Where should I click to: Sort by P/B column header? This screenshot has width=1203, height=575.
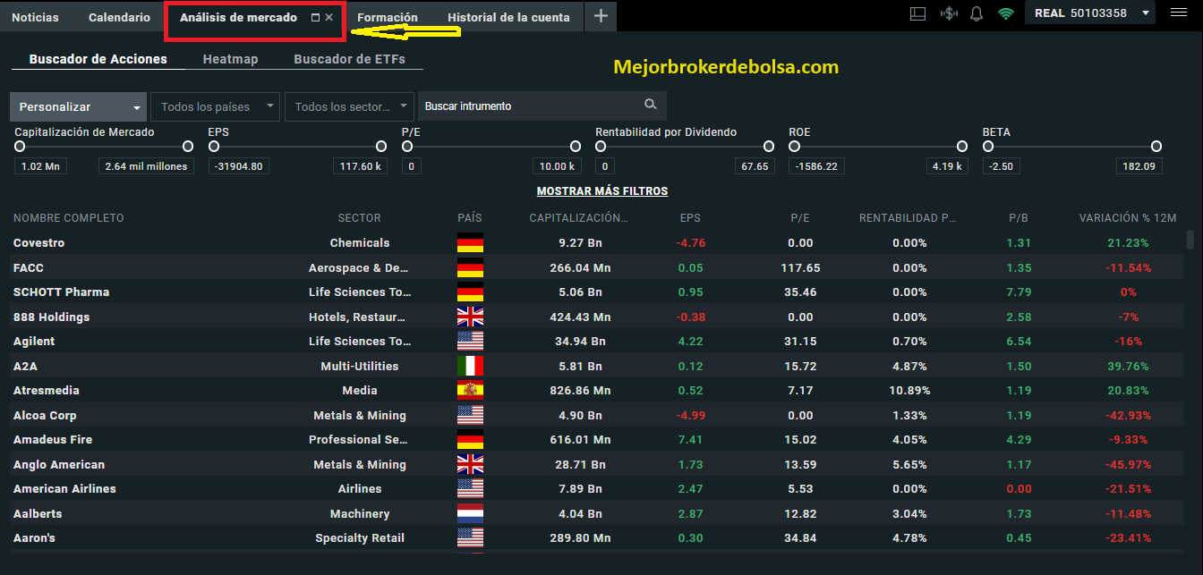point(1019,218)
